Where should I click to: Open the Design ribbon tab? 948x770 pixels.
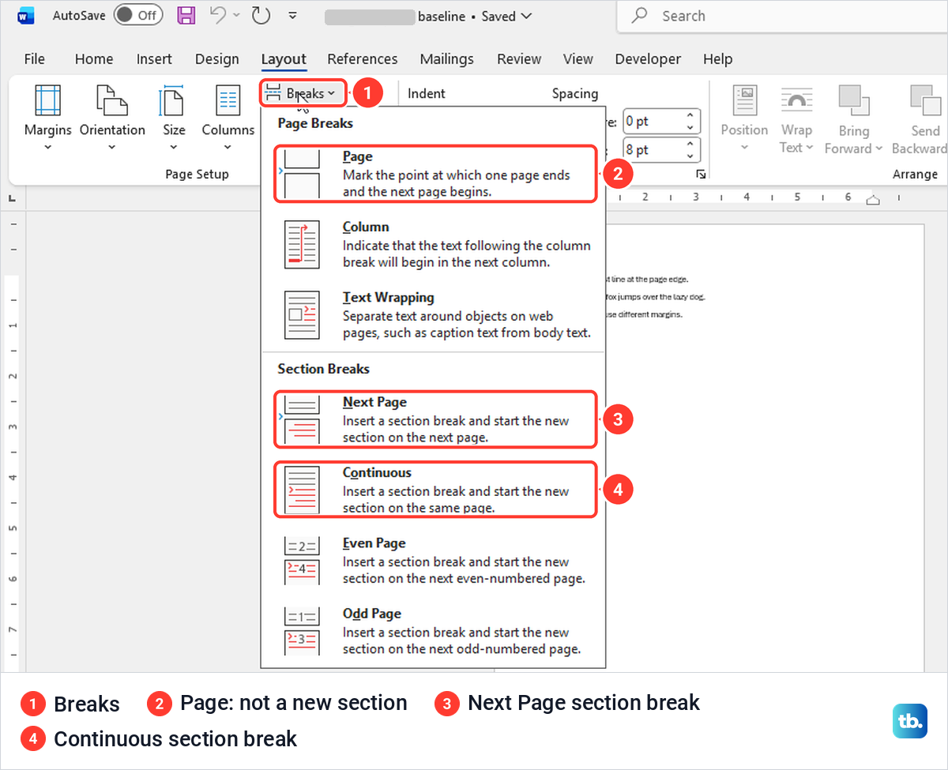[x=216, y=59]
